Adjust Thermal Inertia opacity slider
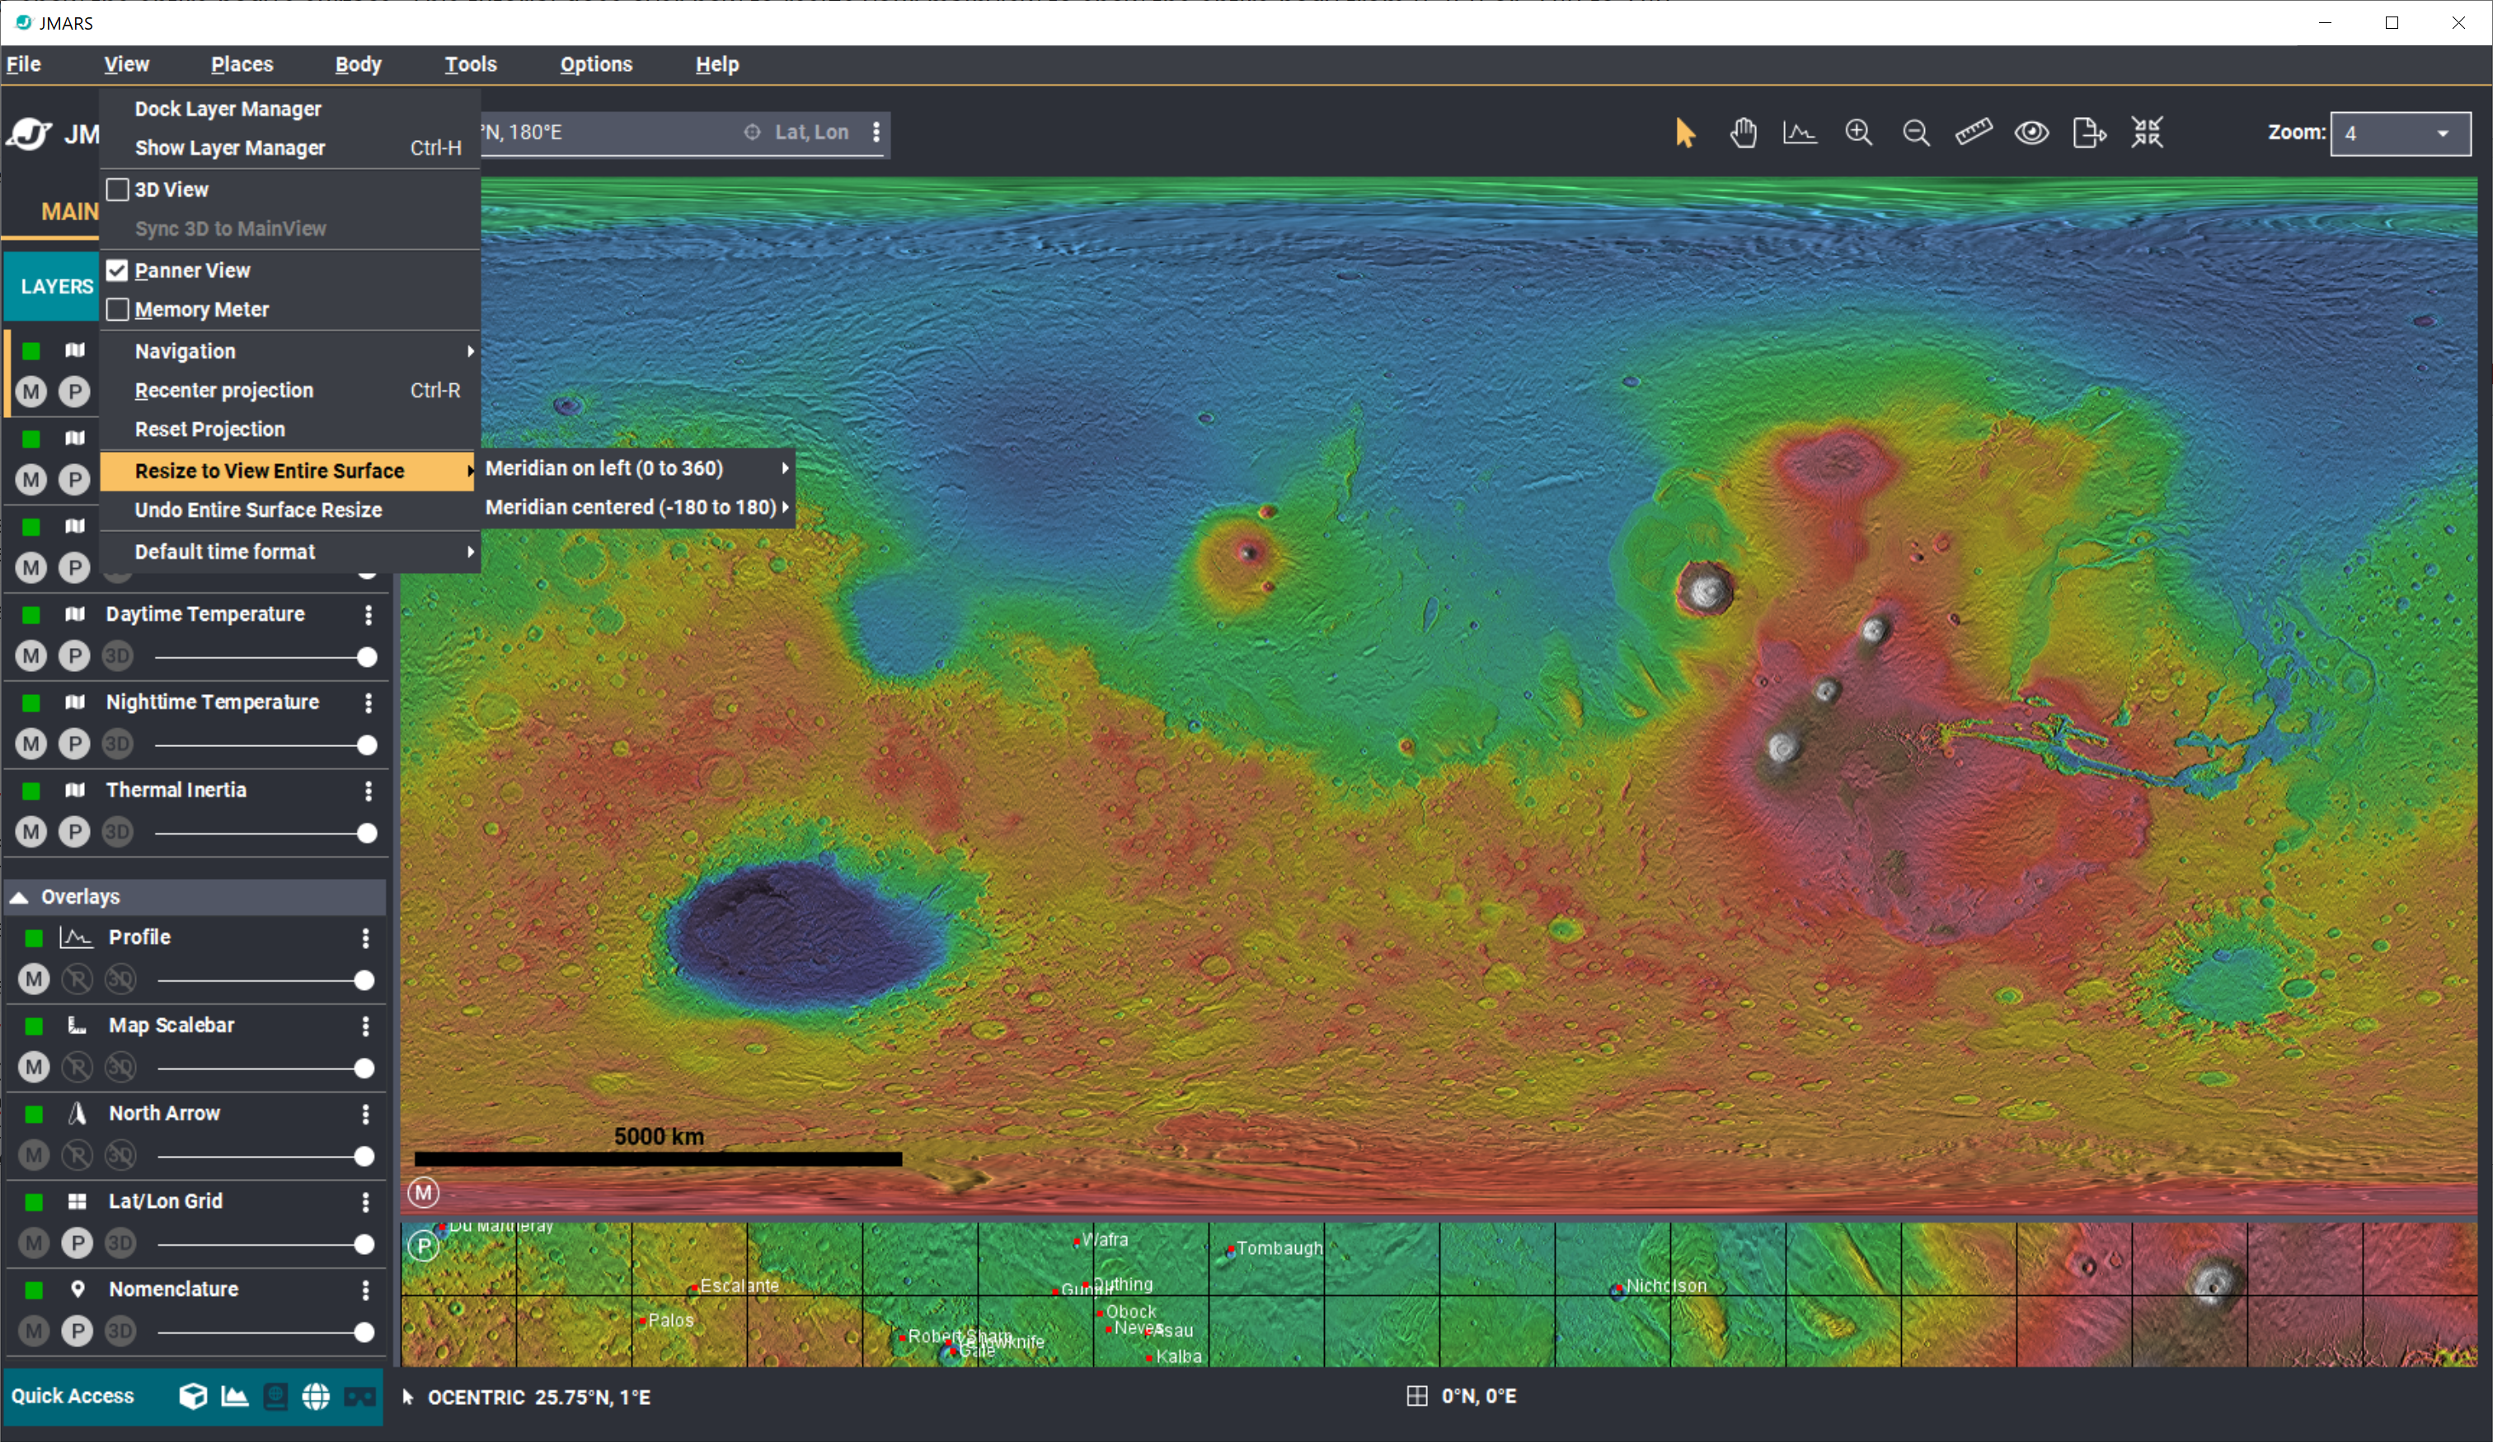The width and height of the screenshot is (2493, 1442). pyautogui.click(x=262, y=833)
